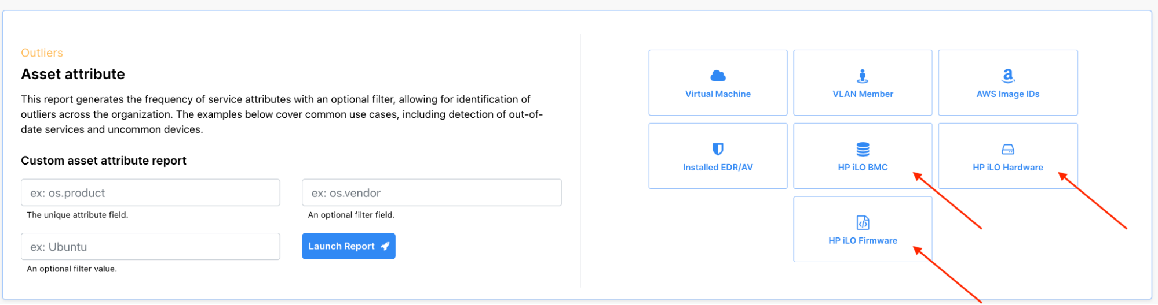Choose the HP iLO BMC text label

863,168
